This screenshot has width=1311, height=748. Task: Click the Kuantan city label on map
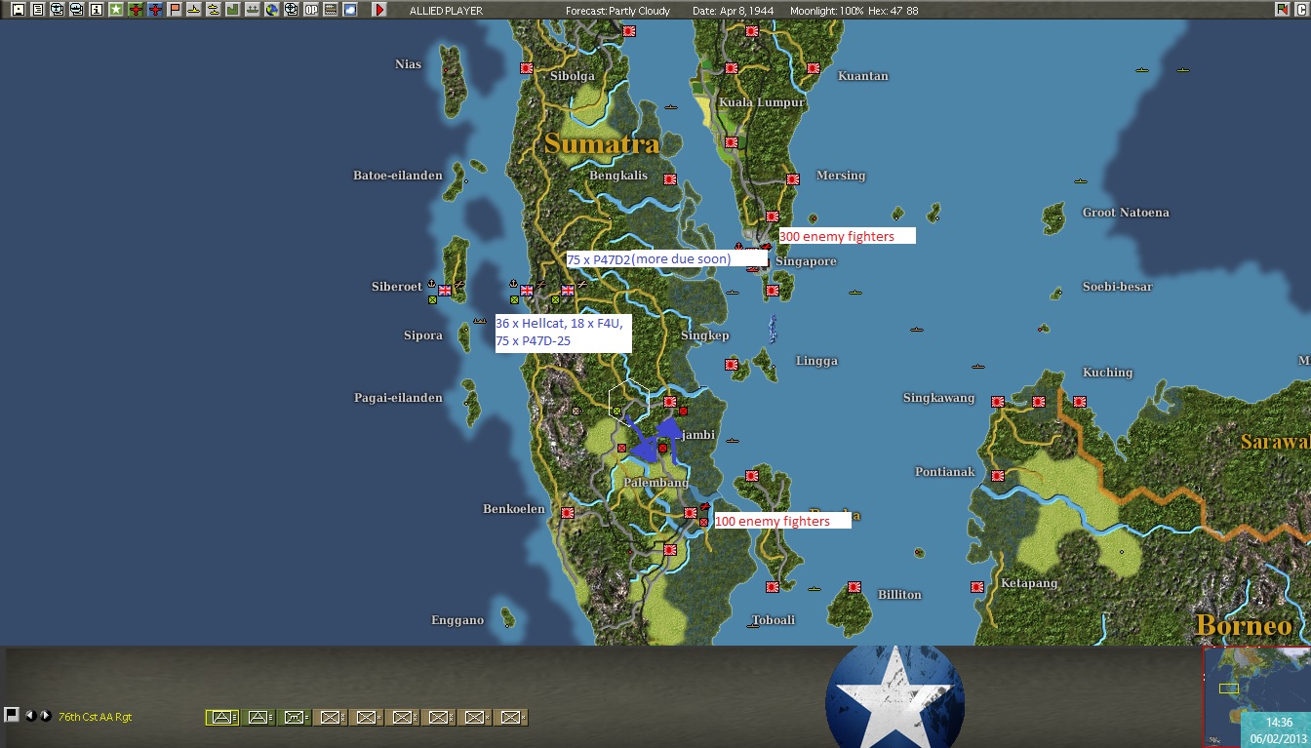[863, 76]
